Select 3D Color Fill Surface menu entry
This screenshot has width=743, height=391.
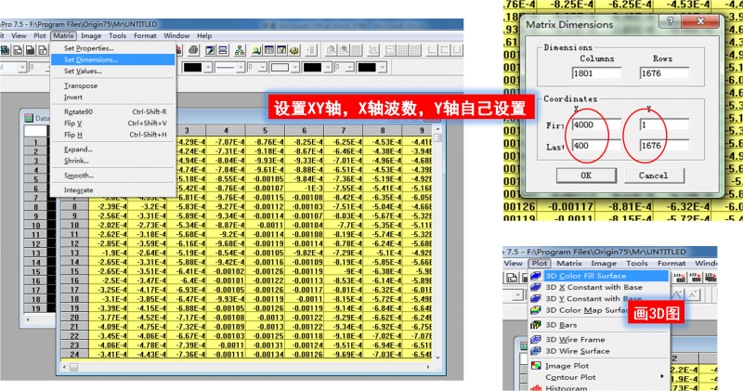tap(599, 275)
